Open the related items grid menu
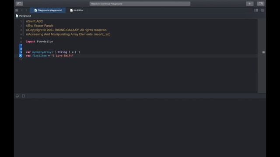This screenshot has height=157, width=280. pos(17,10)
